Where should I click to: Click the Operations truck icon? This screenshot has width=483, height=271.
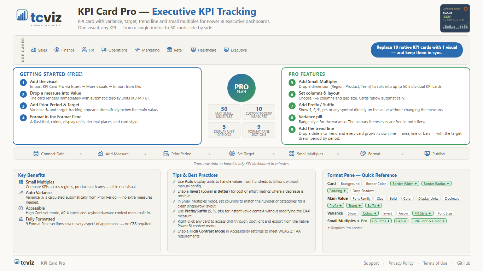point(104,50)
